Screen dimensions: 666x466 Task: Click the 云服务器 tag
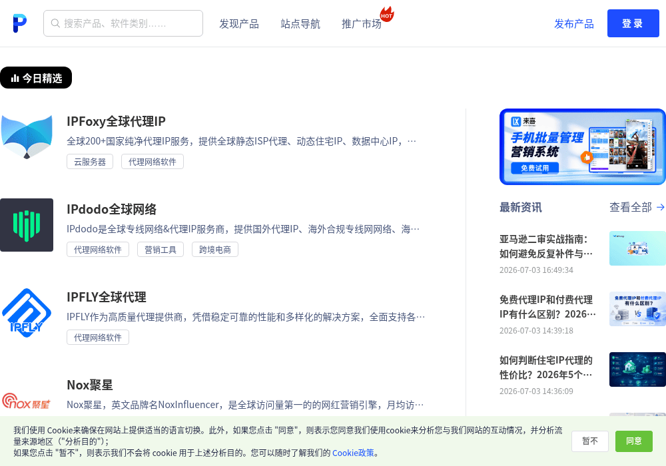coord(90,162)
